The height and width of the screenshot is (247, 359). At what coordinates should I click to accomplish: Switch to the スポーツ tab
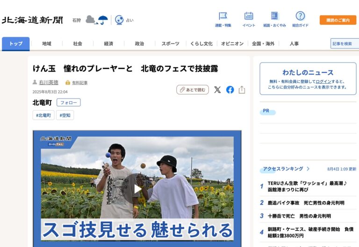[x=170, y=43]
